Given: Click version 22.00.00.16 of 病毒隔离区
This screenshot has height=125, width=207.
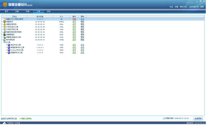Looking at the screenshot, I should tap(40, 35).
